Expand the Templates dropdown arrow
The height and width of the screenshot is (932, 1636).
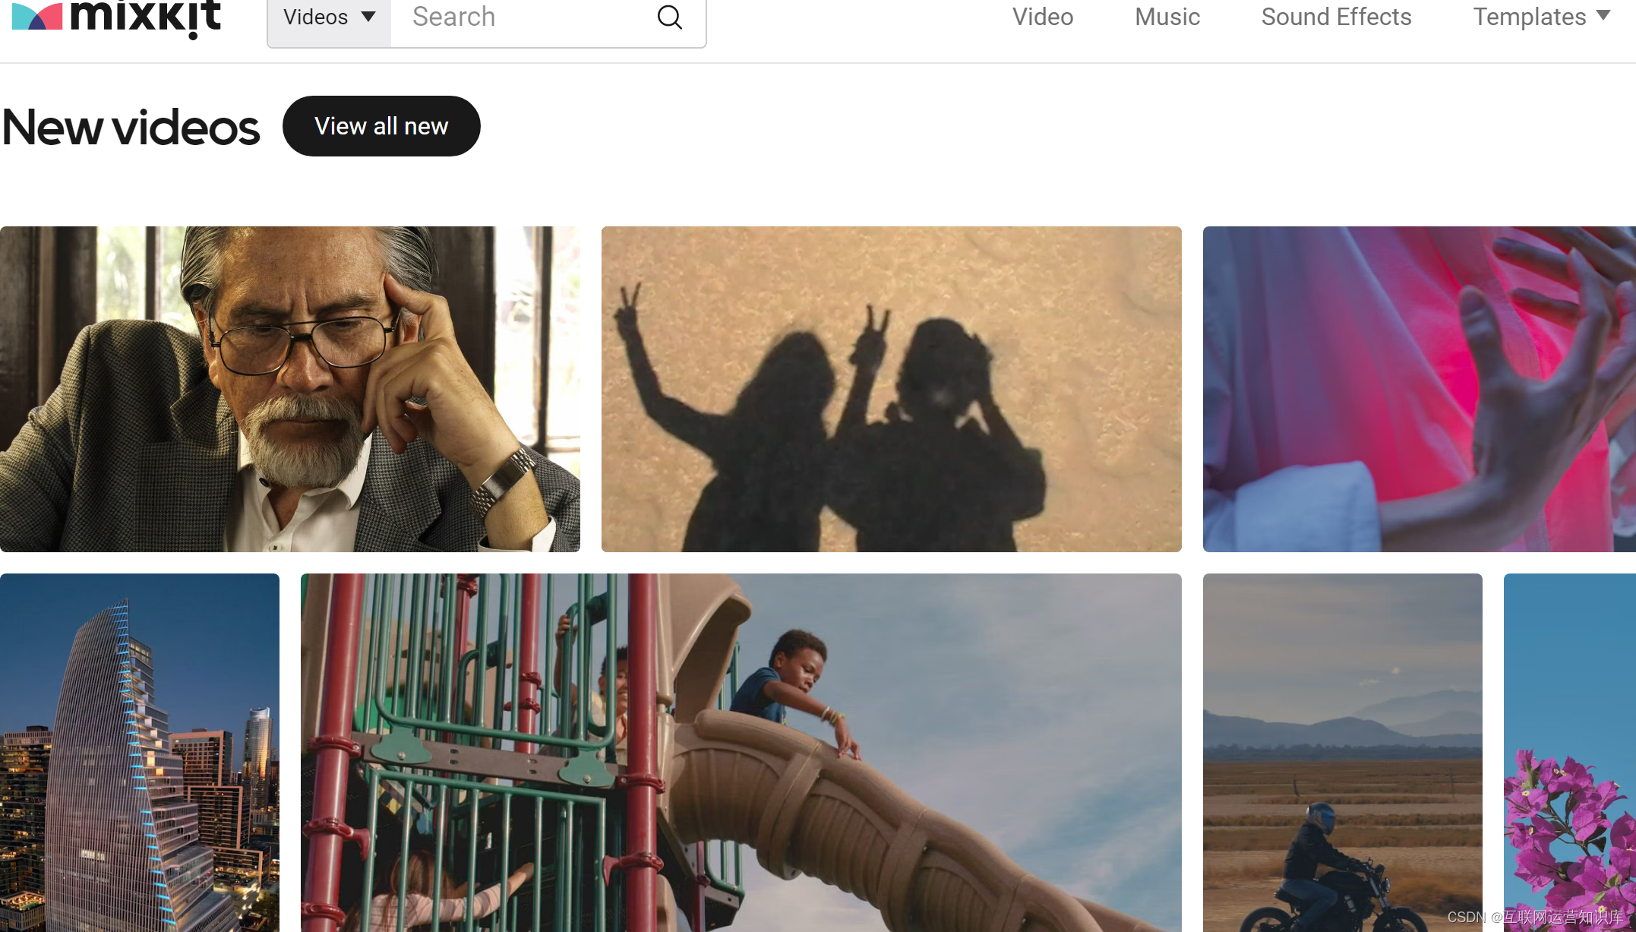(1603, 15)
